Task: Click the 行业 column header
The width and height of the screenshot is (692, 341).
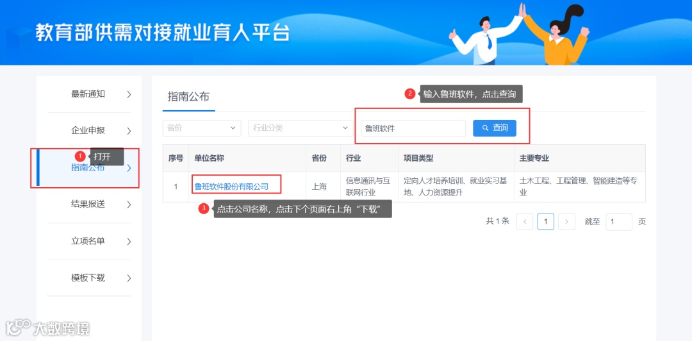Action: point(369,158)
